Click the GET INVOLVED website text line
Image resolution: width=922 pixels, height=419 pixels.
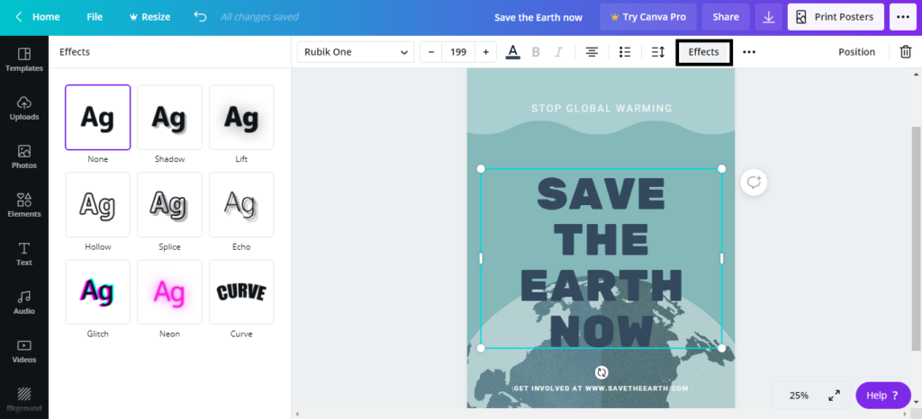point(601,388)
